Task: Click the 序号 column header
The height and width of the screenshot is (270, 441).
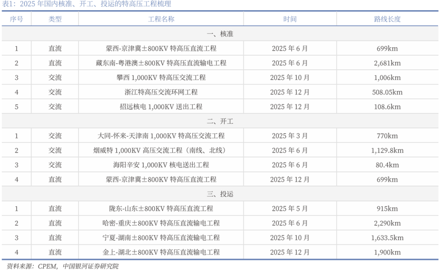Action: 16,19
